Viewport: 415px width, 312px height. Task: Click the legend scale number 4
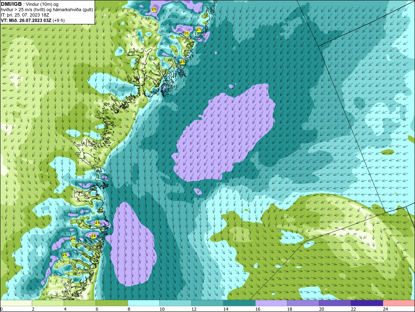click(x=65, y=309)
